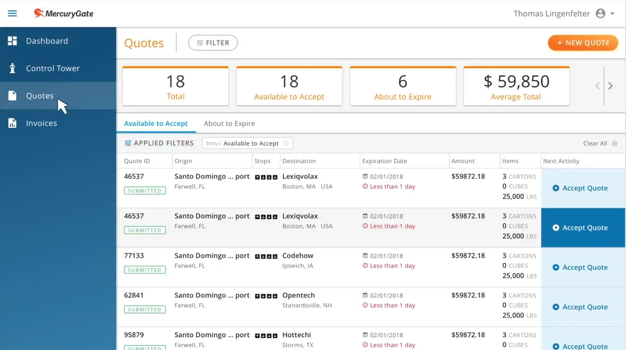Open Invoices from the sidebar
This screenshot has width=626, height=350.
click(x=58, y=123)
